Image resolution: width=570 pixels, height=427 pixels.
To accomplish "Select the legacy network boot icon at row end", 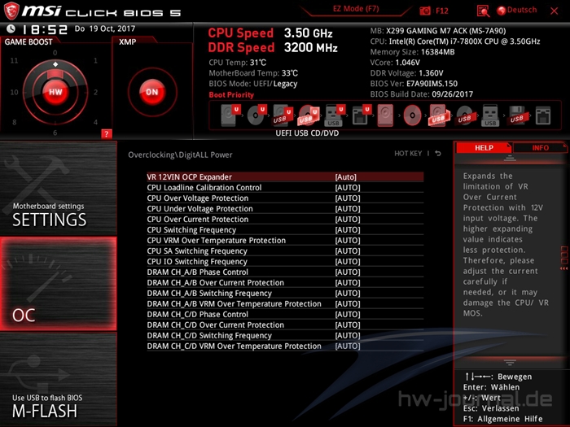I will click(543, 115).
